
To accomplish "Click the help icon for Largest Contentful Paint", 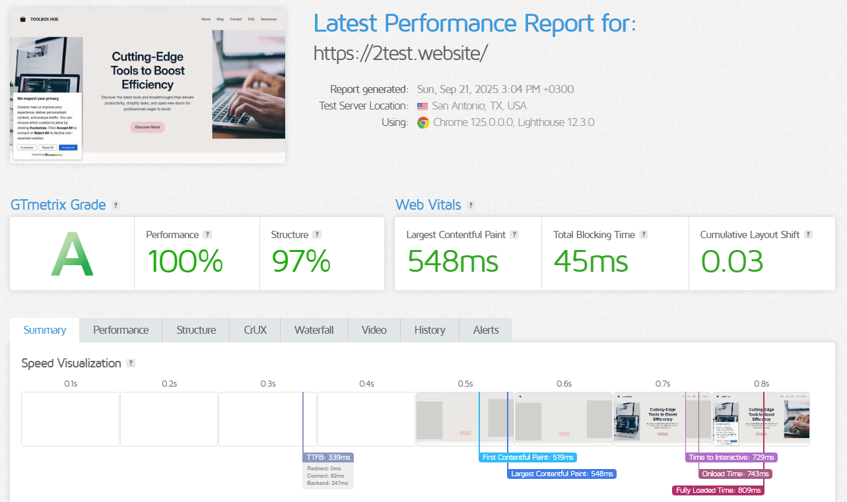I will pos(514,234).
